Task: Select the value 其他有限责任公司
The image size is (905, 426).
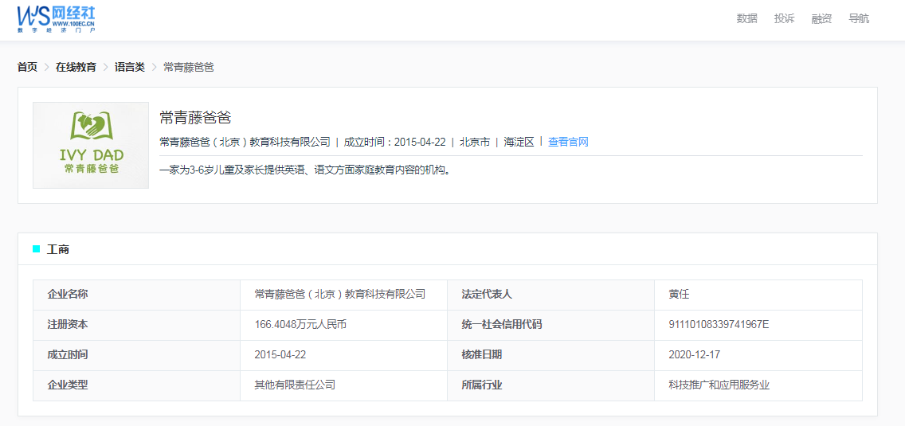Action: [x=295, y=385]
